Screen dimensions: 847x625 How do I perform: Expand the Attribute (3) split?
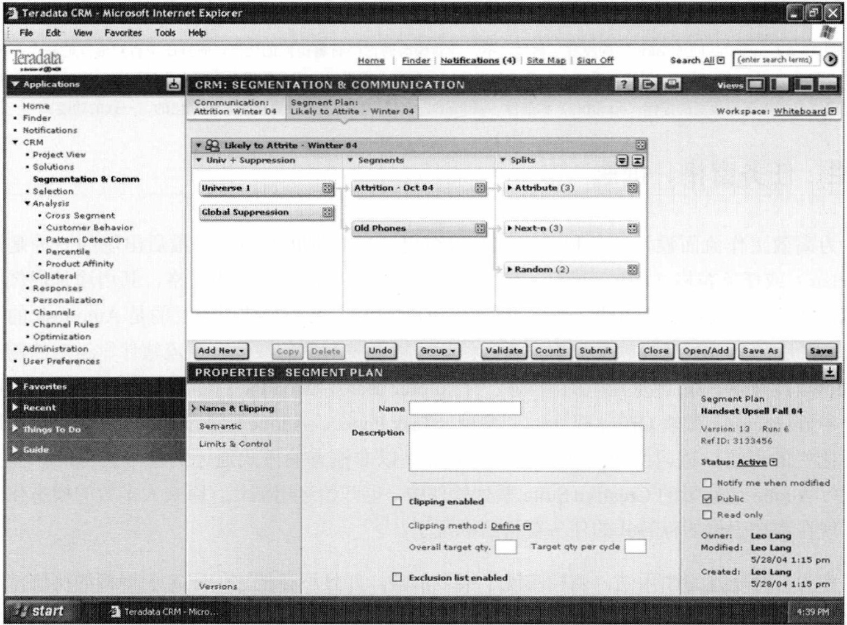tap(510, 188)
